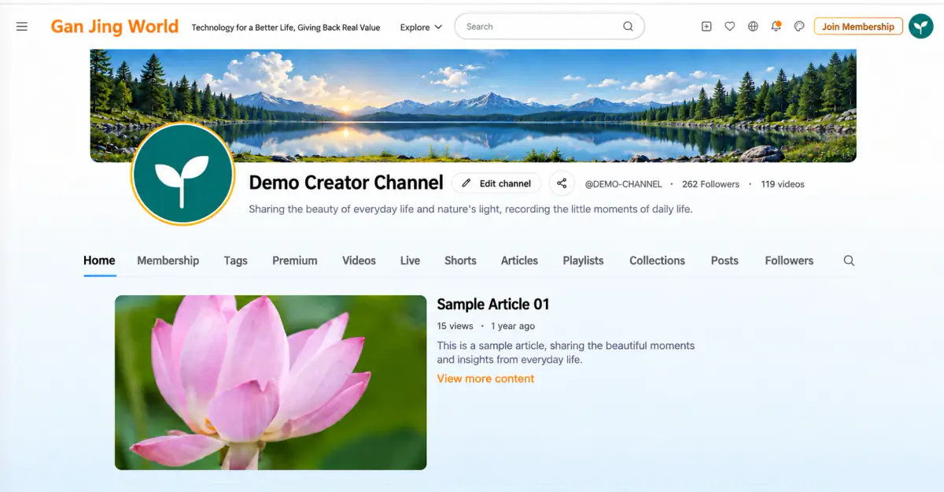Open the Tags tab
This screenshot has width=944, height=492.
(x=235, y=261)
